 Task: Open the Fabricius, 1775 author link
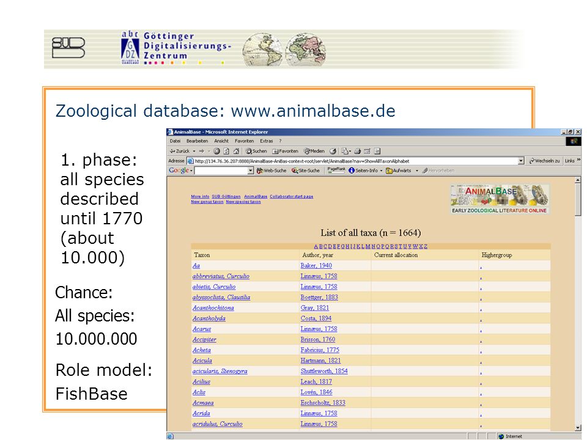320,350
